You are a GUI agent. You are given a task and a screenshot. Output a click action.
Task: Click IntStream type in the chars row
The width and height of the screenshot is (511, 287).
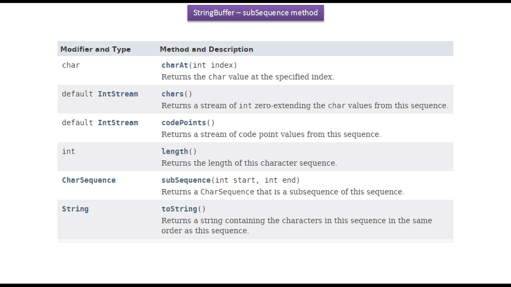click(x=118, y=94)
